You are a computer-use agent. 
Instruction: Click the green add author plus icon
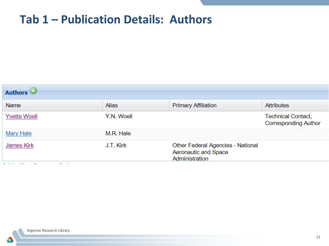tap(33, 91)
